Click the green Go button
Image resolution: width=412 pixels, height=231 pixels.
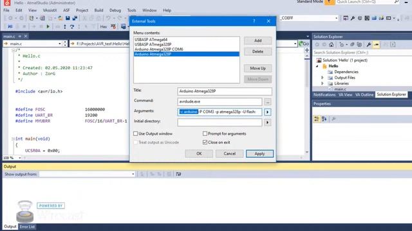[304, 44]
